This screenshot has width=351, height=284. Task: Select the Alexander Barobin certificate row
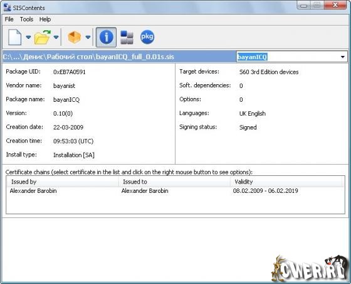pyautogui.click(x=175, y=191)
